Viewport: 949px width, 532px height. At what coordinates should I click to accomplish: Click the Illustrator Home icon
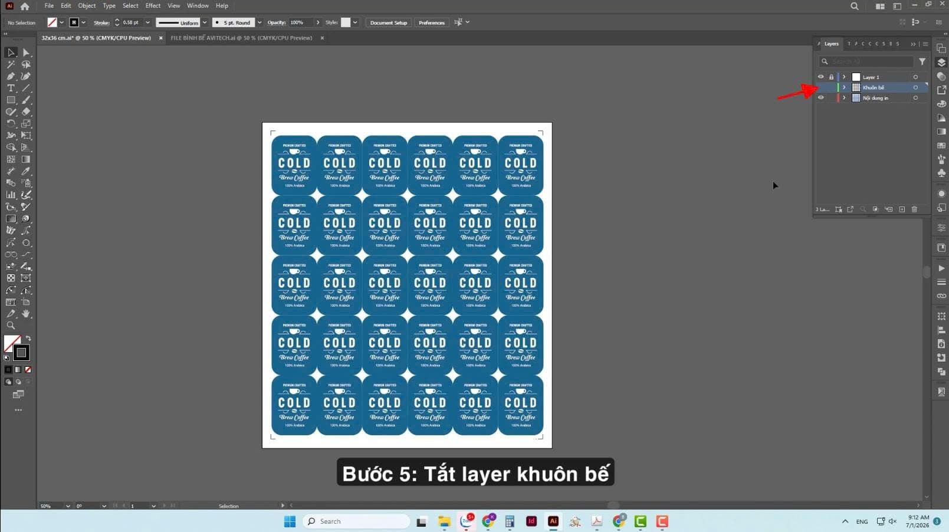point(24,6)
